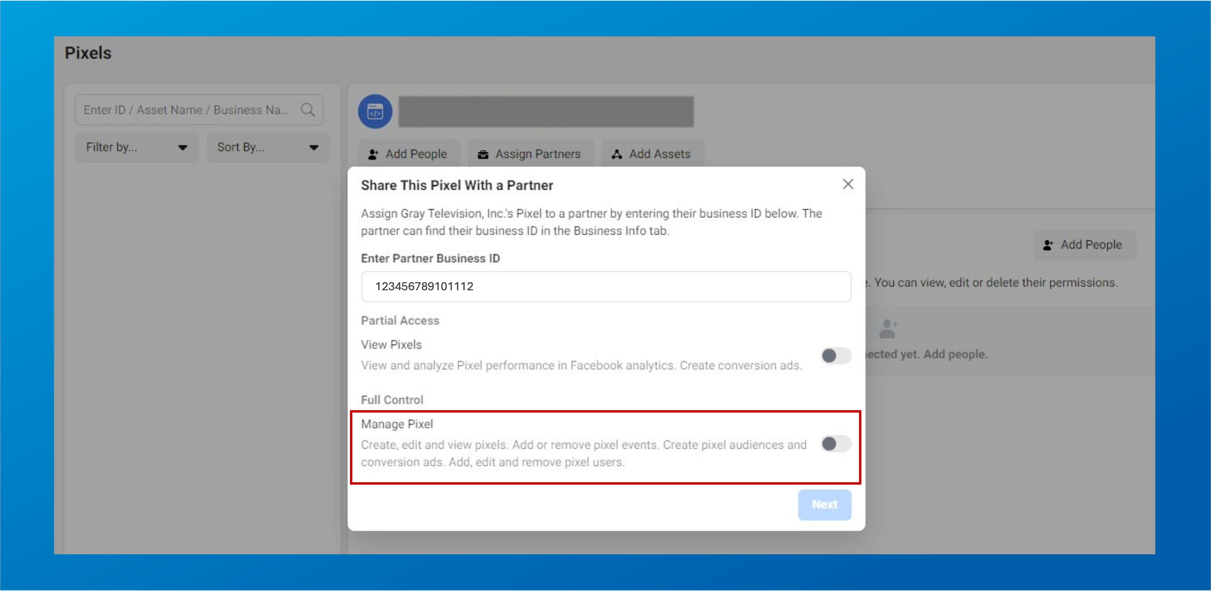Screen dimensions: 1211x591
Task: Click the Share This Pixel With a Partner title
Action: point(457,185)
